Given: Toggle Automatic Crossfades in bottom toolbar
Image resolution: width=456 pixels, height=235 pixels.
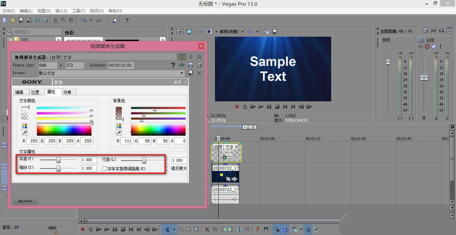Looking at the screenshot, I should 285,229.
